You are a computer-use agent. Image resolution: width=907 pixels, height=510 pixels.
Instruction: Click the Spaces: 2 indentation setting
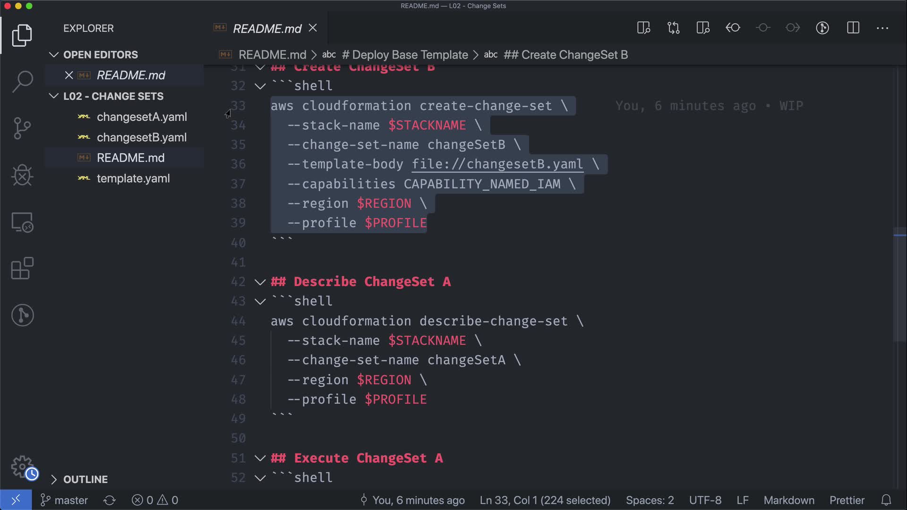click(650, 500)
